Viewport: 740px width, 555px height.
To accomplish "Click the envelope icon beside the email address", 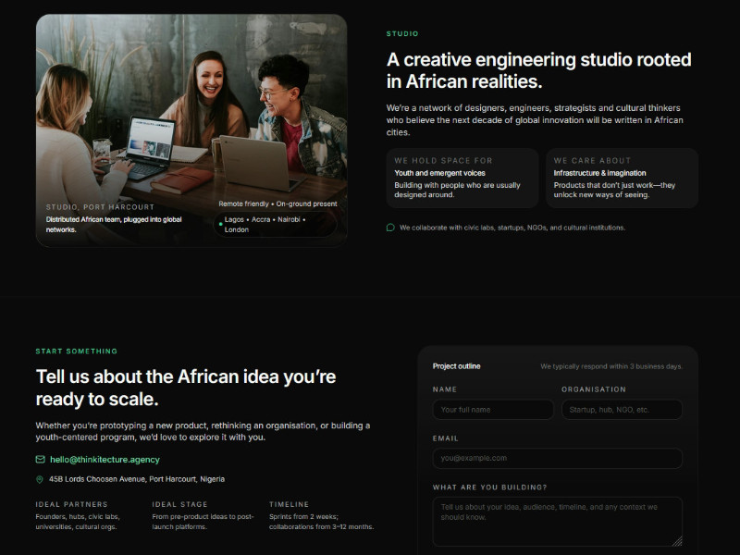I will [x=40, y=459].
